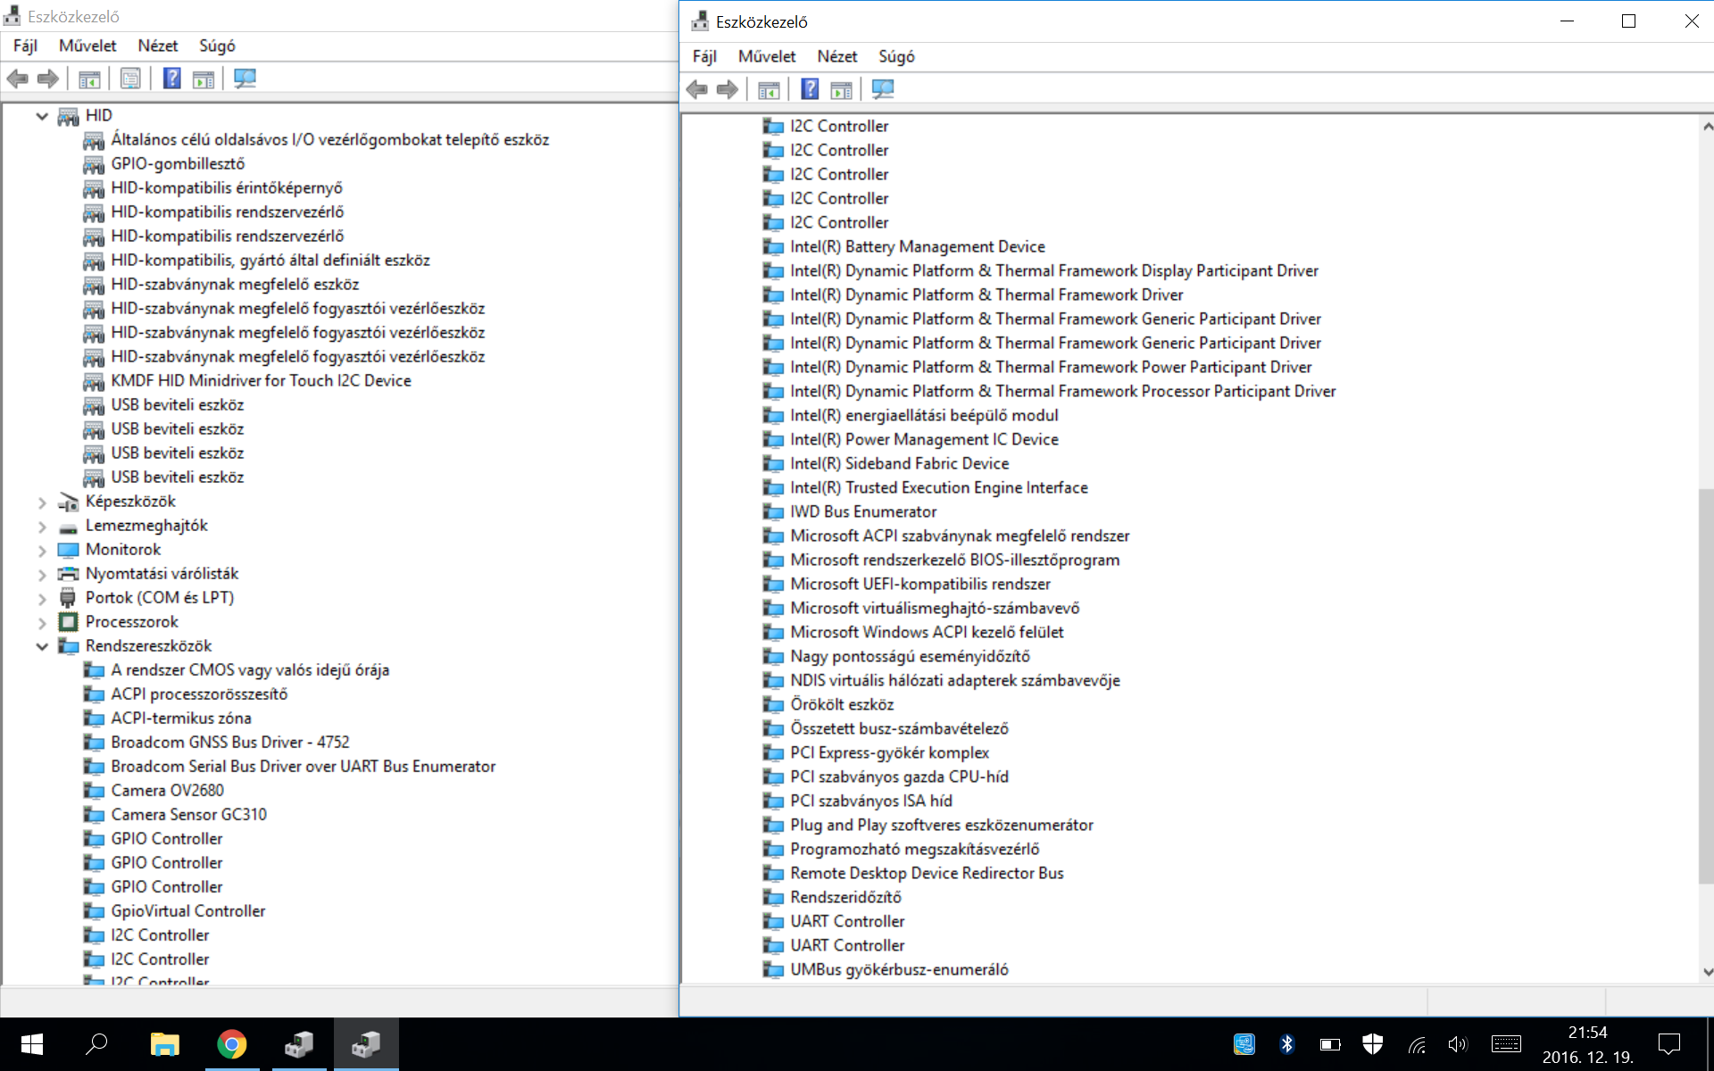Select GpioVirtual Controller device

click(188, 910)
